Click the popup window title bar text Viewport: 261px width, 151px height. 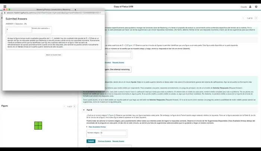pyautogui.click(x=53, y=9)
